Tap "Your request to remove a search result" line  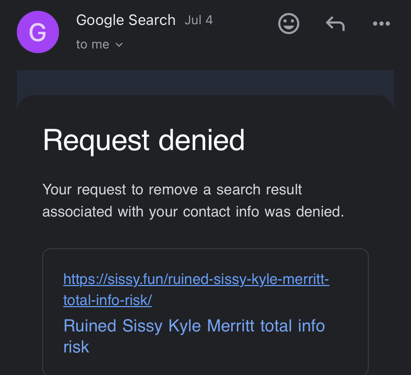point(172,190)
